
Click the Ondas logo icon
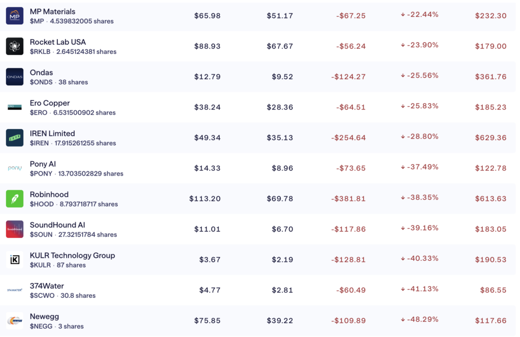pyautogui.click(x=15, y=77)
